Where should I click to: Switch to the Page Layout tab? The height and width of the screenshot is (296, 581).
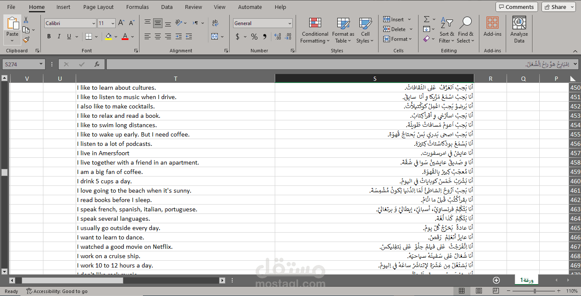click(x=98, y=7)
